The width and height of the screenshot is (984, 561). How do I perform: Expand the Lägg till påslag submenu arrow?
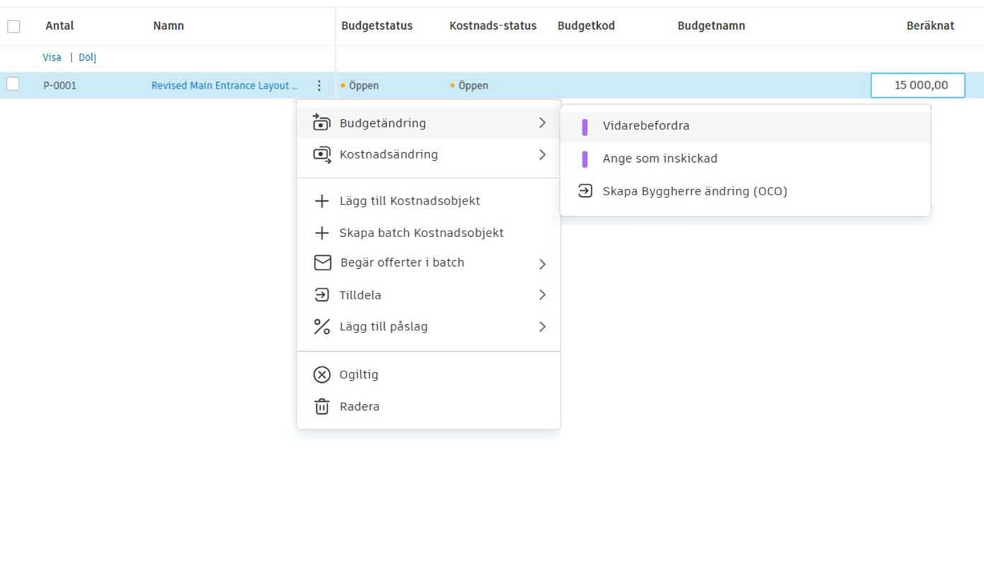[x=543, y=327]
